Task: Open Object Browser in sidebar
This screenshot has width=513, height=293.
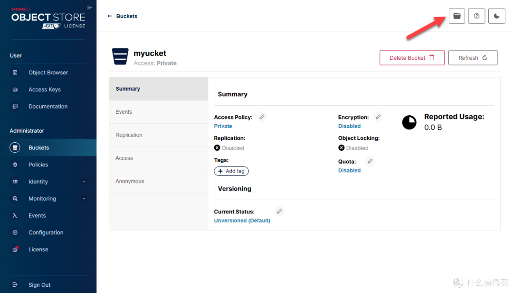Action: [x=48, y=73]
